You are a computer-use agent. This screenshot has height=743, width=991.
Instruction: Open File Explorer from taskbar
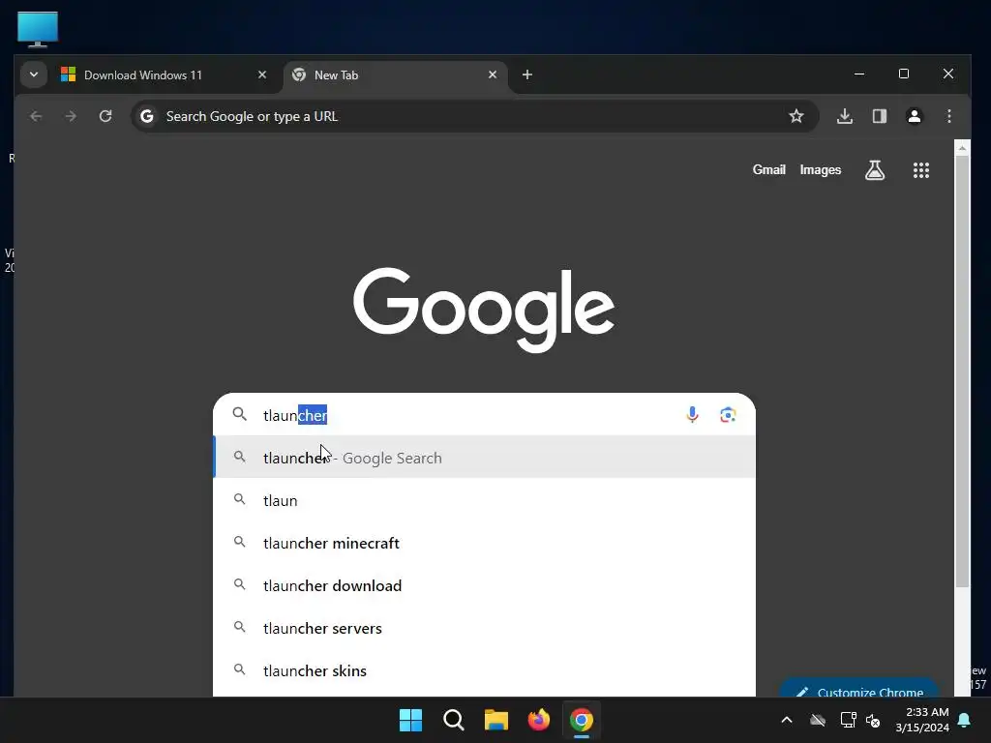click(x=496, y=720)
